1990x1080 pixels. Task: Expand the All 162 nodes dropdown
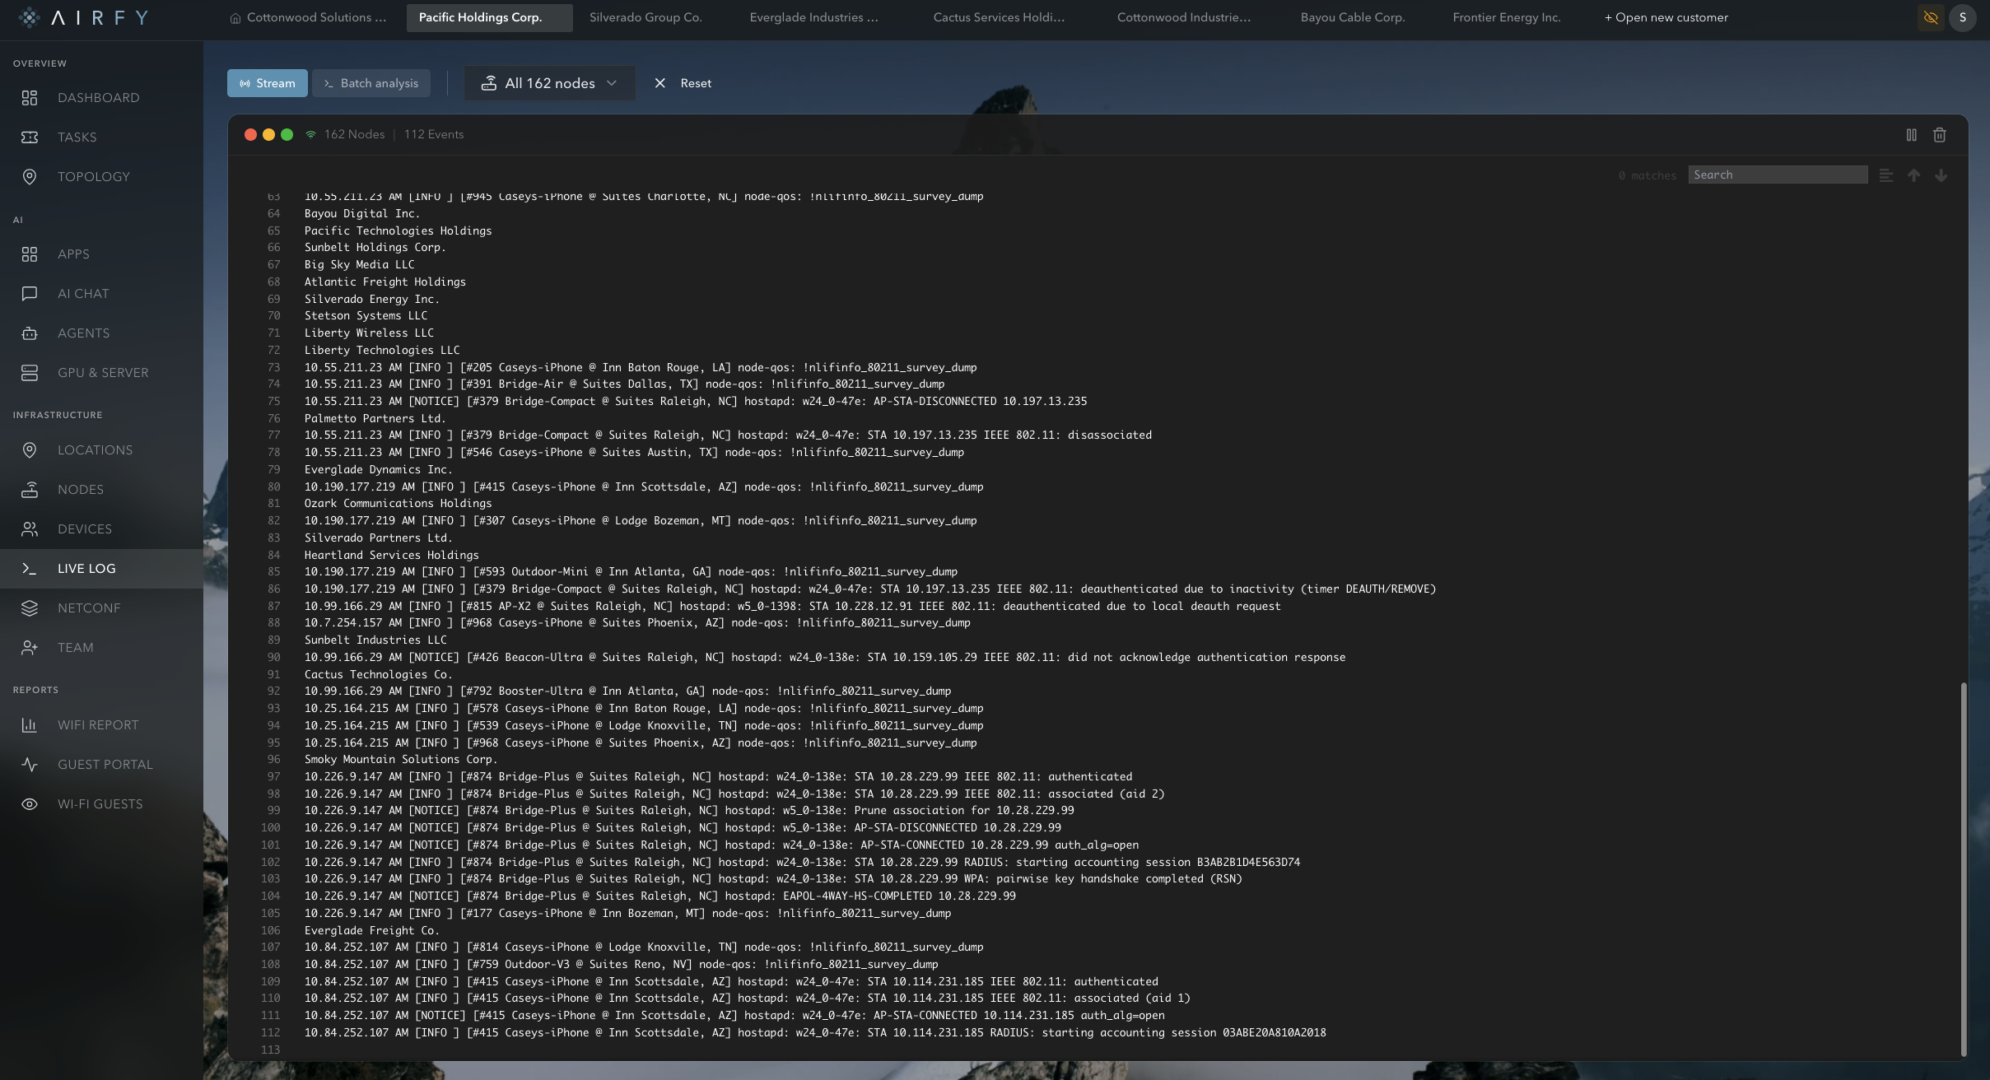[549, 83]
